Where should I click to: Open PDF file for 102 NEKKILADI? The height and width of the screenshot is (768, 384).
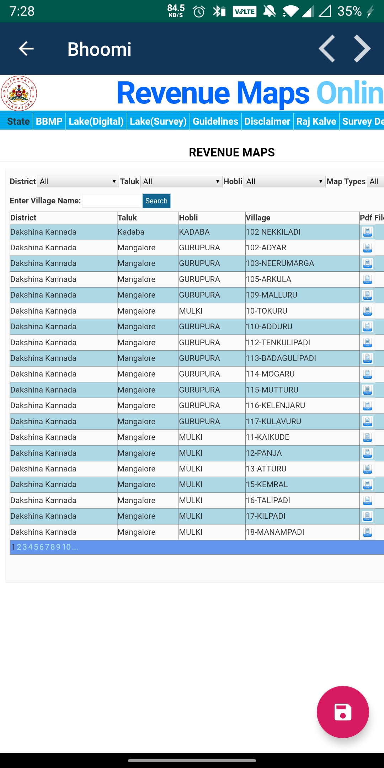coord(367,232)
